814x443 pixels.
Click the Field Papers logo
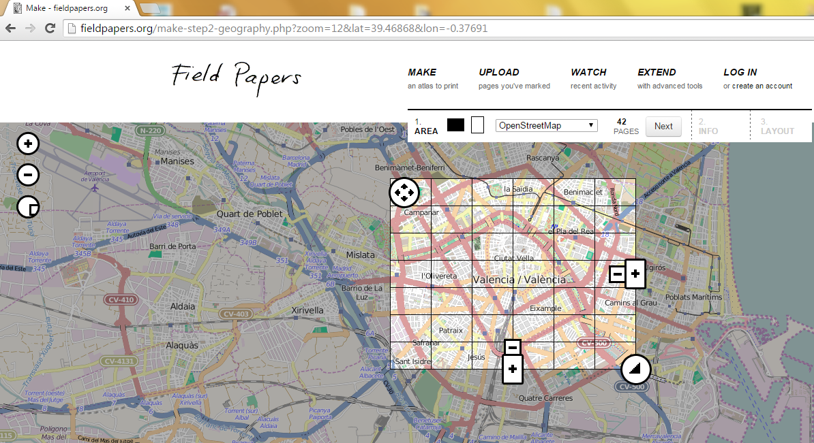236,78
